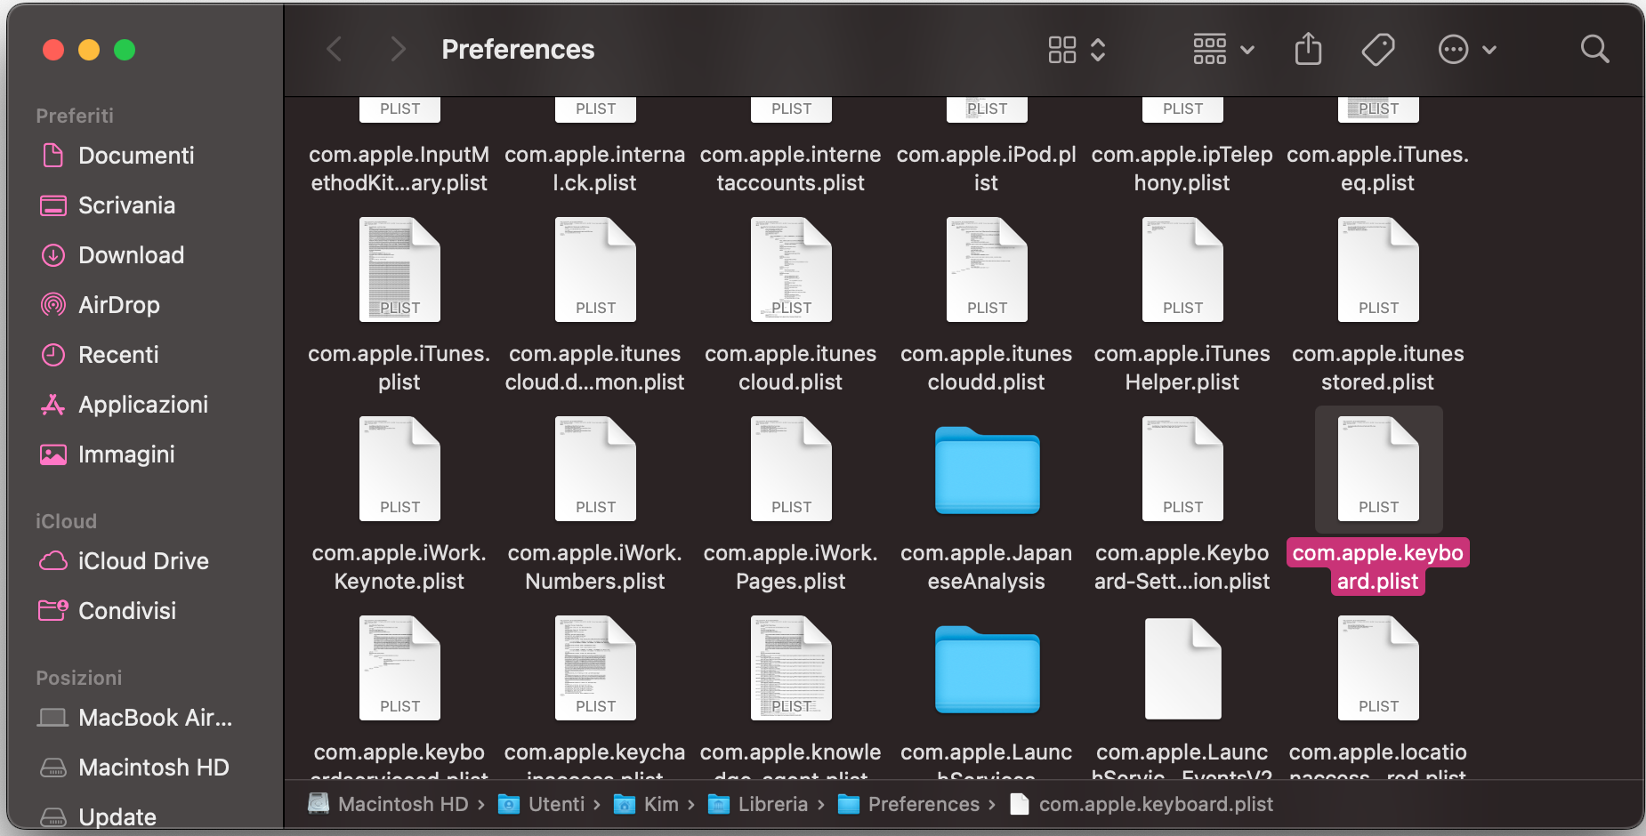This screenshot has height=836, width=1646.
Task: Open the More actions ellipsis menu
Action: (x=1467, y=50)
